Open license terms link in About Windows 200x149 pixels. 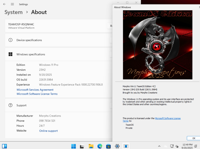[x=168, y=118]
